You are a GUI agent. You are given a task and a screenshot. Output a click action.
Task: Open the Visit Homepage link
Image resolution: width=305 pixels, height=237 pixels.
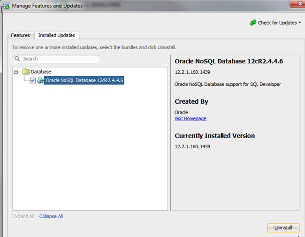[x=190, y=118]
